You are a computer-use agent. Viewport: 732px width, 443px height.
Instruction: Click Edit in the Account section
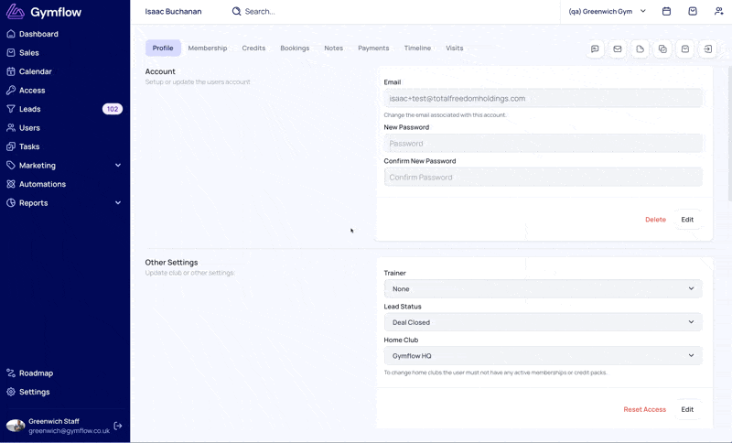point(687,220)
